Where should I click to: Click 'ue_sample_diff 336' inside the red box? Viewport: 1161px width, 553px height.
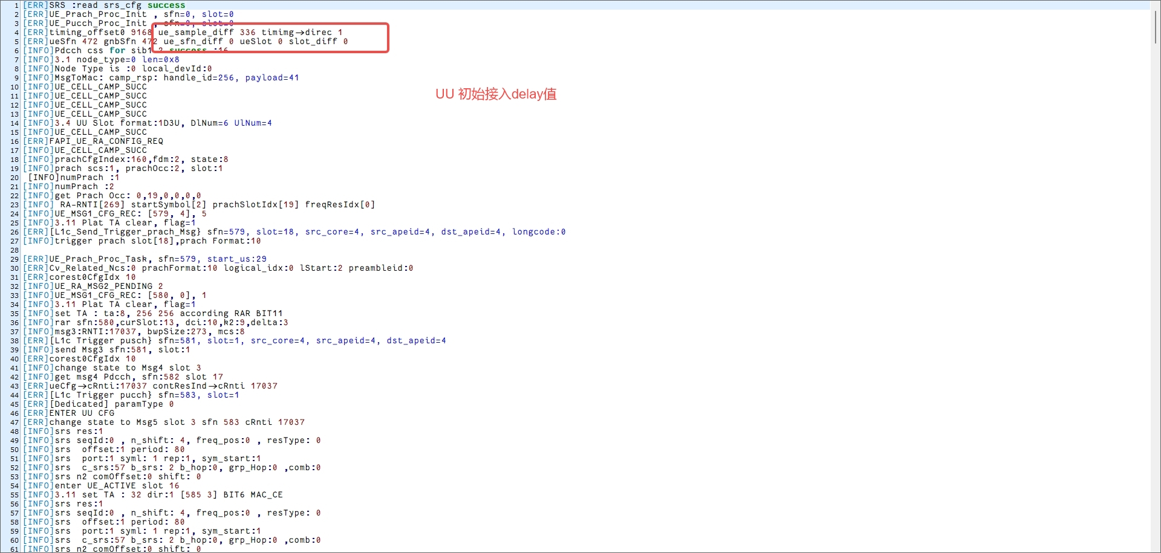207,33
